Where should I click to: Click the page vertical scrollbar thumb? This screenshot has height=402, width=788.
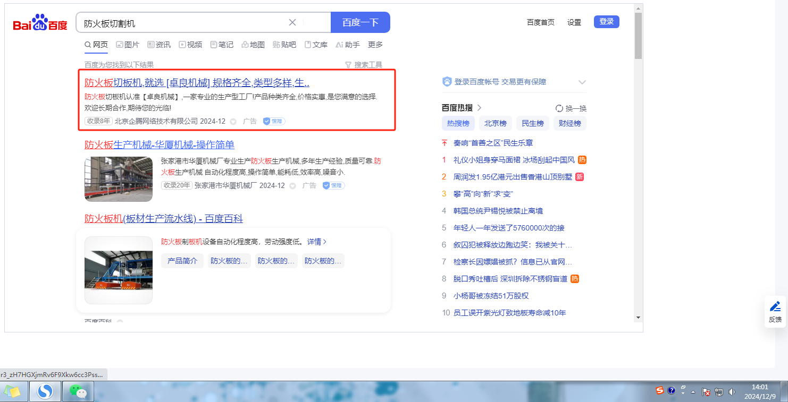(x=638, y=36)
